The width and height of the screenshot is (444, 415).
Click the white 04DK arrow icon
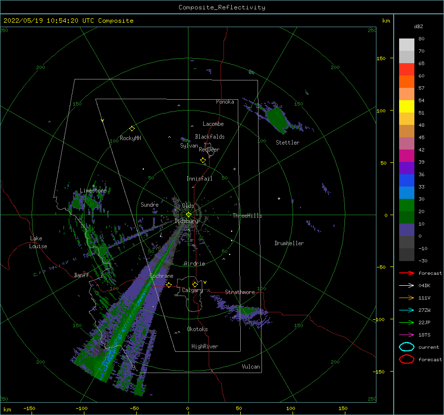(x=407, y=286)
